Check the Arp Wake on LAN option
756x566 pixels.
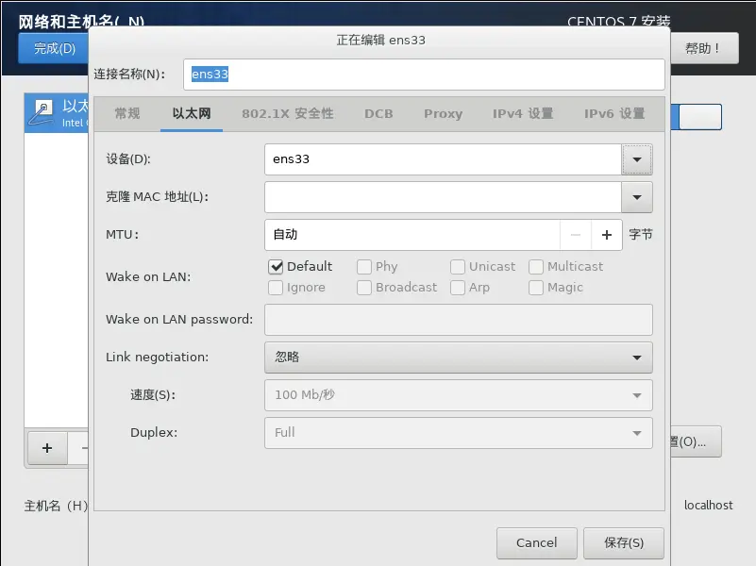point(458,288)
